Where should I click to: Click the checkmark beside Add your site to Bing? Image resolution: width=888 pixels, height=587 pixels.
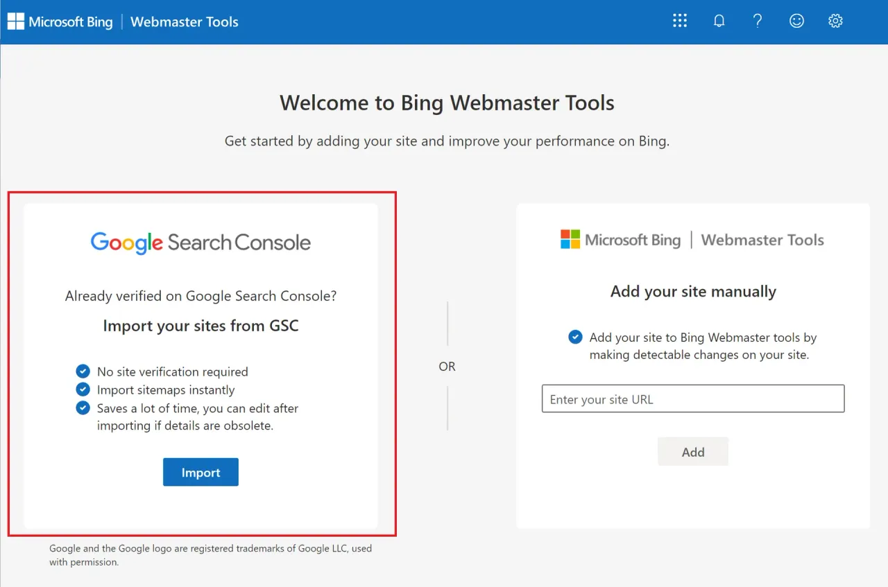pos(575,337)
